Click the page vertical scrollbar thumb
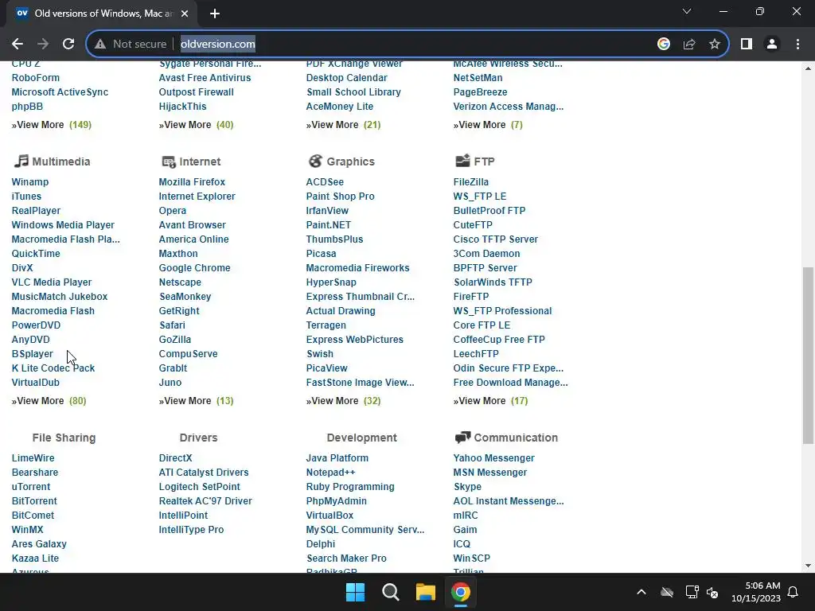The width and height of the screenshot is (815, 611). tap(808, 356)
